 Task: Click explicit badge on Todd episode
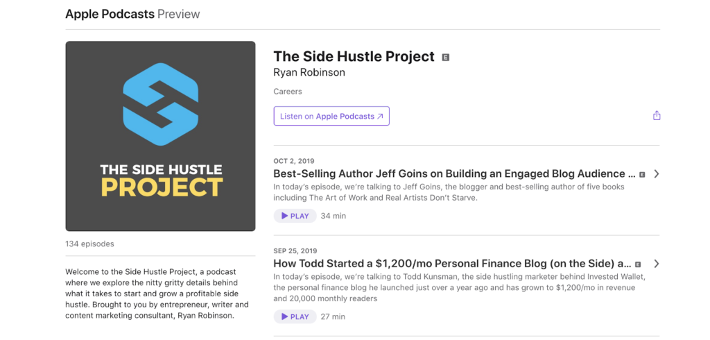[638, 264]
